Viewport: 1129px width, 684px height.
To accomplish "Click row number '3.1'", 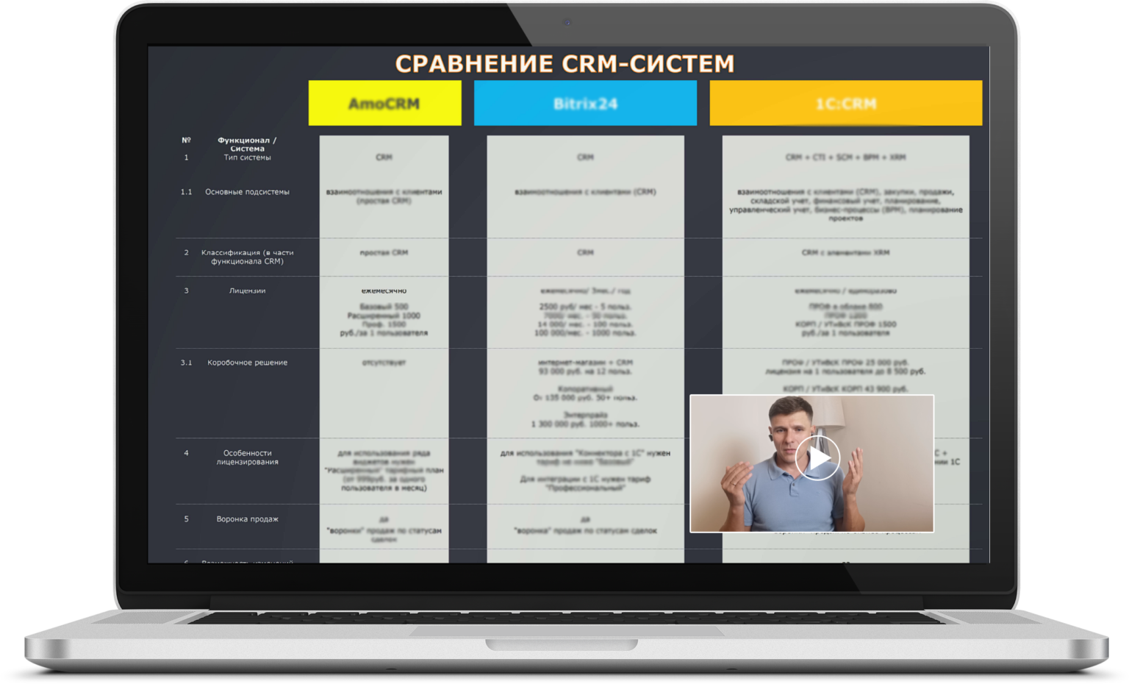I will (x=186, y=363).
